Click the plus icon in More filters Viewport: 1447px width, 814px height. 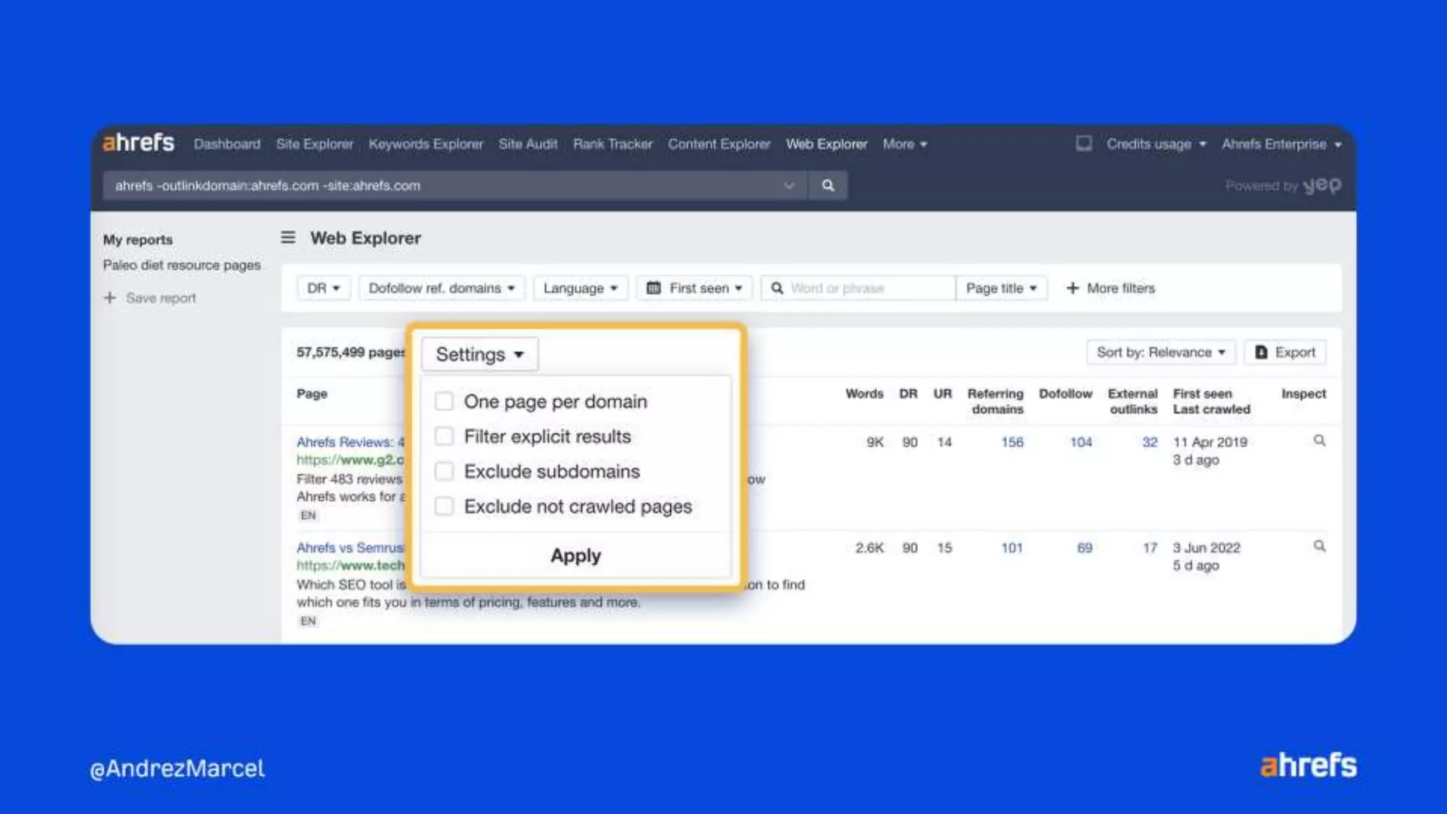1073,288
